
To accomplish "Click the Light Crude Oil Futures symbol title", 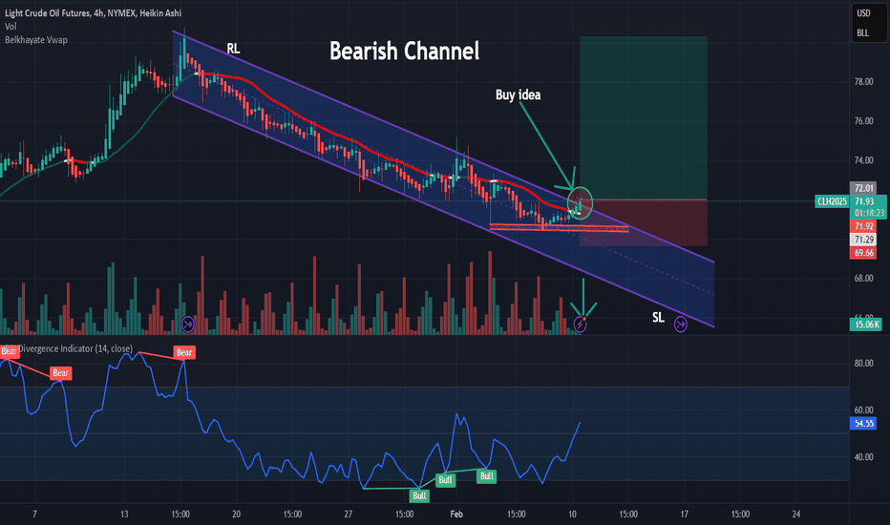I will click(x=93, y=13).
